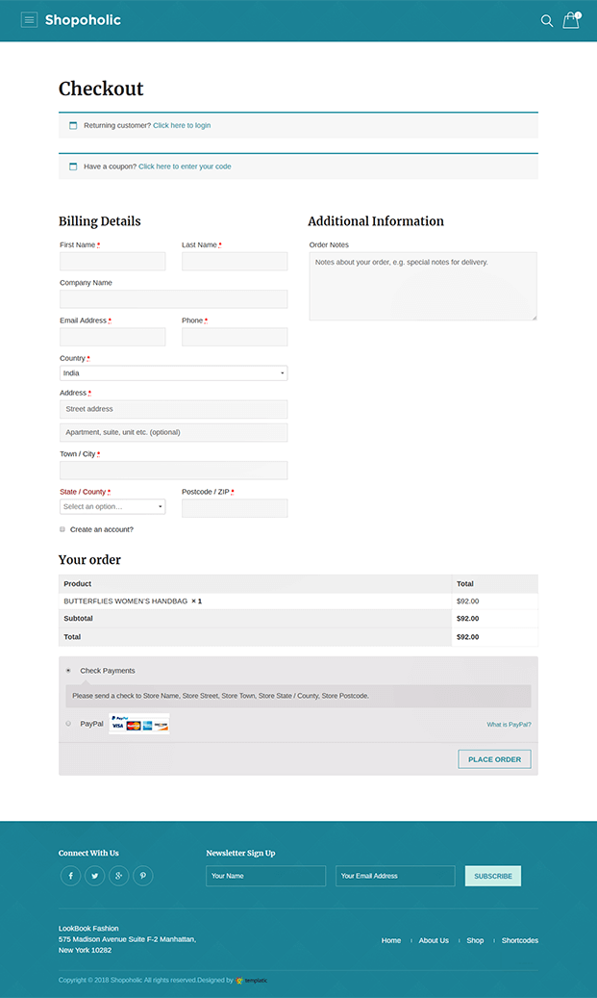Open the shopping bag cart icon
Image resolution: width=597 pixels, height=998 pixels.
571,21
